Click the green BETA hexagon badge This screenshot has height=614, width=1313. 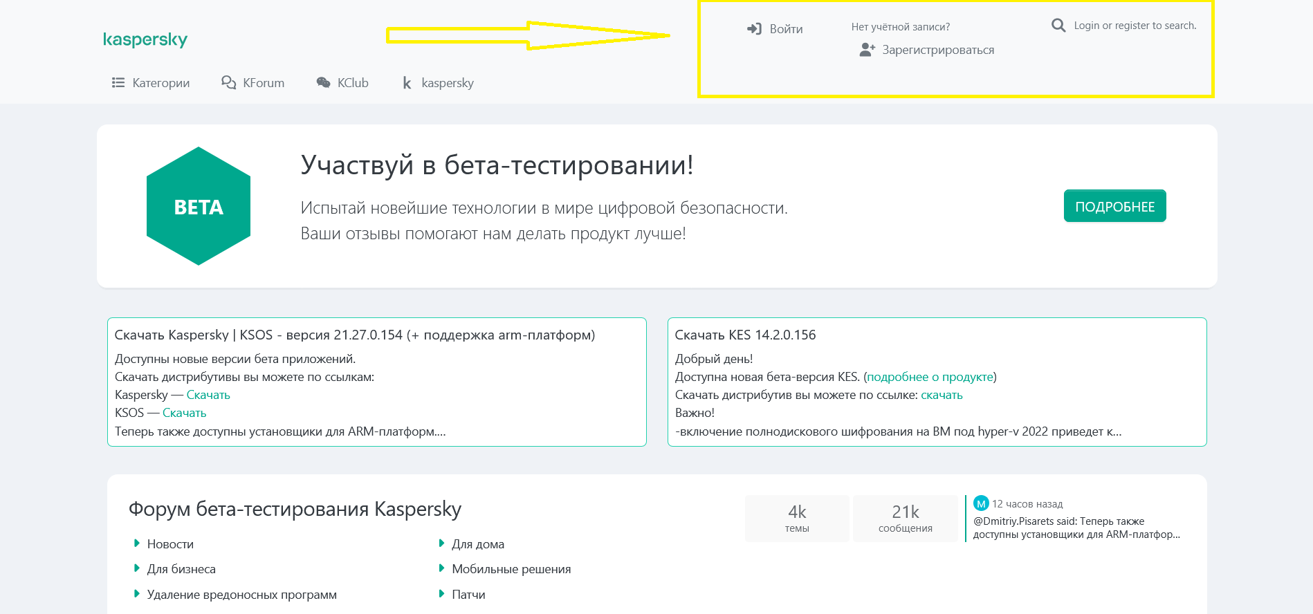click(x=199, y=206)
